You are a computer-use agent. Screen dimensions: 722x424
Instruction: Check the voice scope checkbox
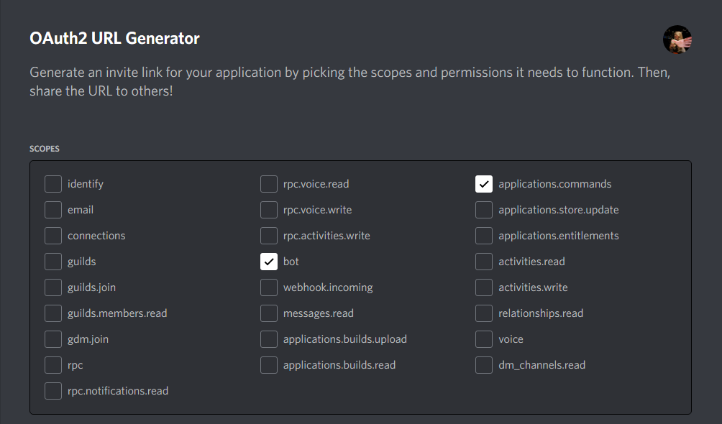tap(483, 339)
